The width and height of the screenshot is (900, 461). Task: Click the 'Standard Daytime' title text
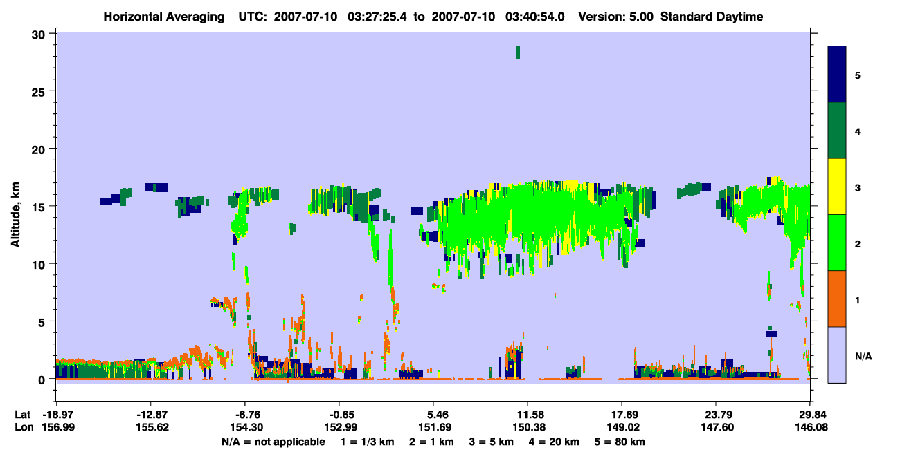point(712,17)
